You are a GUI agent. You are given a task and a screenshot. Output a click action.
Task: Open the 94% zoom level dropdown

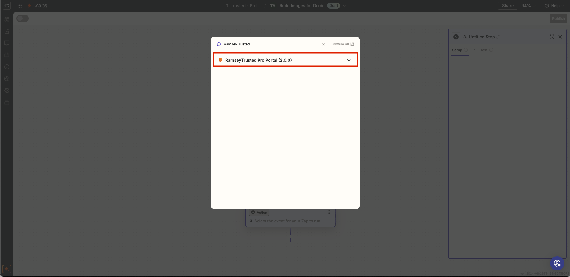(528, 6)
